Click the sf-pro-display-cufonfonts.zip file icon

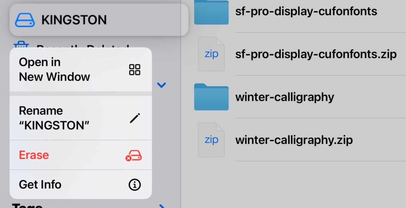click(x=211, y=54)
